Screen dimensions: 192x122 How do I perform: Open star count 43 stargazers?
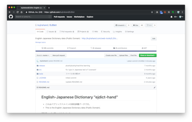(x=142, y=25)
